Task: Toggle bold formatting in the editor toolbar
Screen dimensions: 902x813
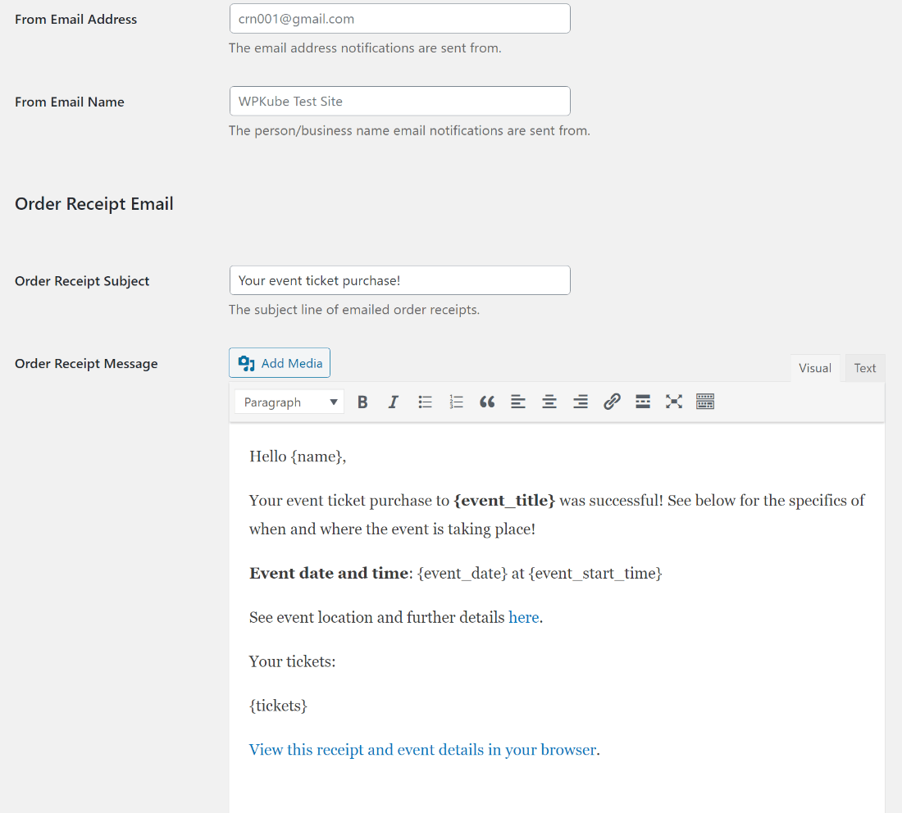Action: [362, 402]
